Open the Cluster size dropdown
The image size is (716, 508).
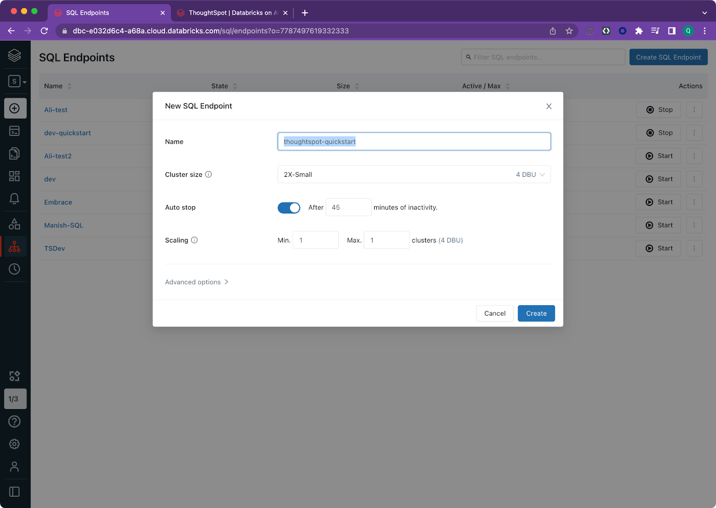(x=413, y=175)
